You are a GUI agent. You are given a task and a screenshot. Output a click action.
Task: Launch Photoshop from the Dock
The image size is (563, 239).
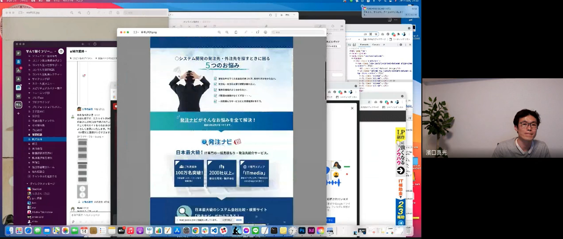tap(302, 230)
